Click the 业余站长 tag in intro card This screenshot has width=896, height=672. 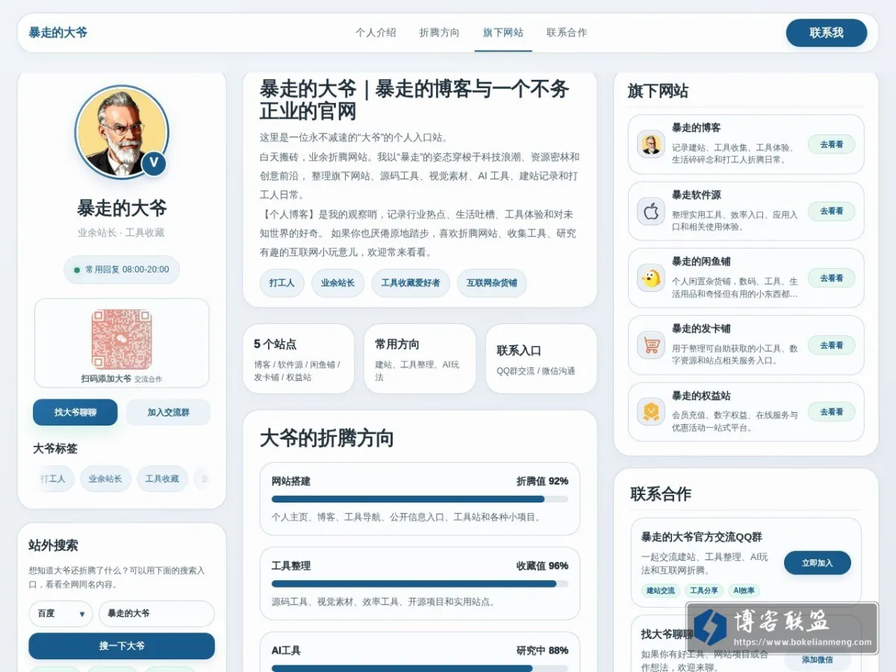[x=338, y=283]
